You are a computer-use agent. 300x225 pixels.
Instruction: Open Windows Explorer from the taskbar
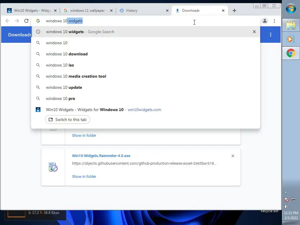[291, 25]
